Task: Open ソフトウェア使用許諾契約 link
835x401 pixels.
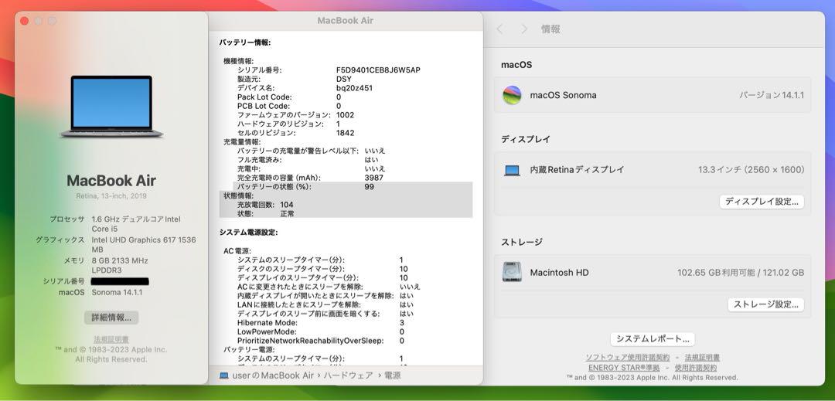Action: 627,358
